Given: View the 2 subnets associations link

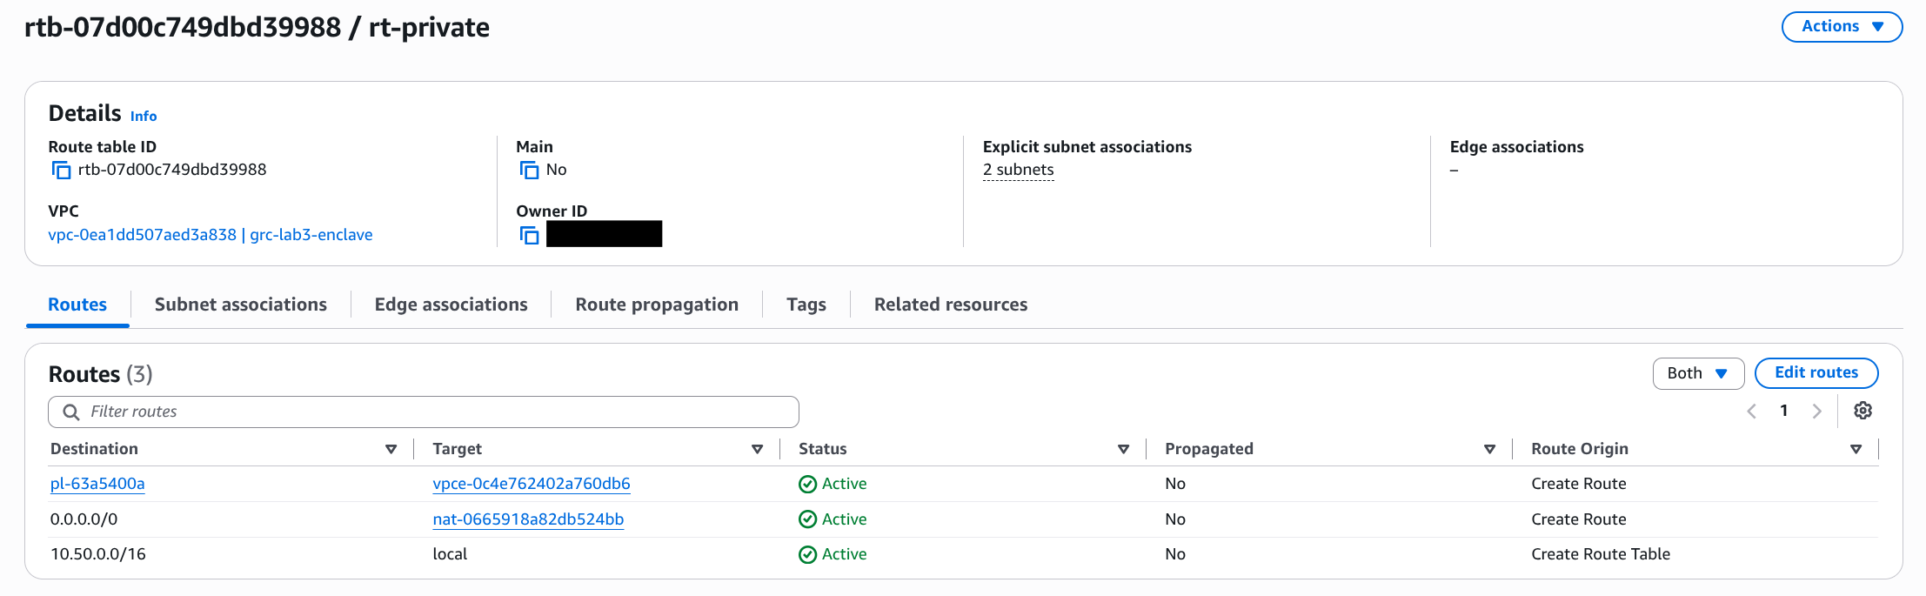Looking at the screenshot, I should tap(1018, 171).
